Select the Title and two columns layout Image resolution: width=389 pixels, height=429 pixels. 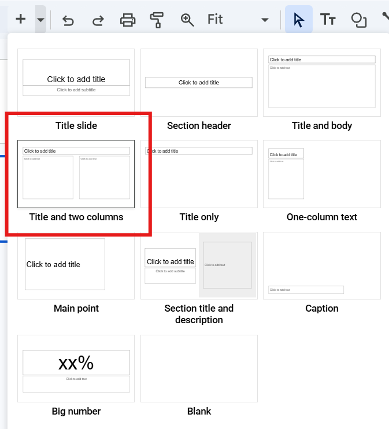(76, 173)
